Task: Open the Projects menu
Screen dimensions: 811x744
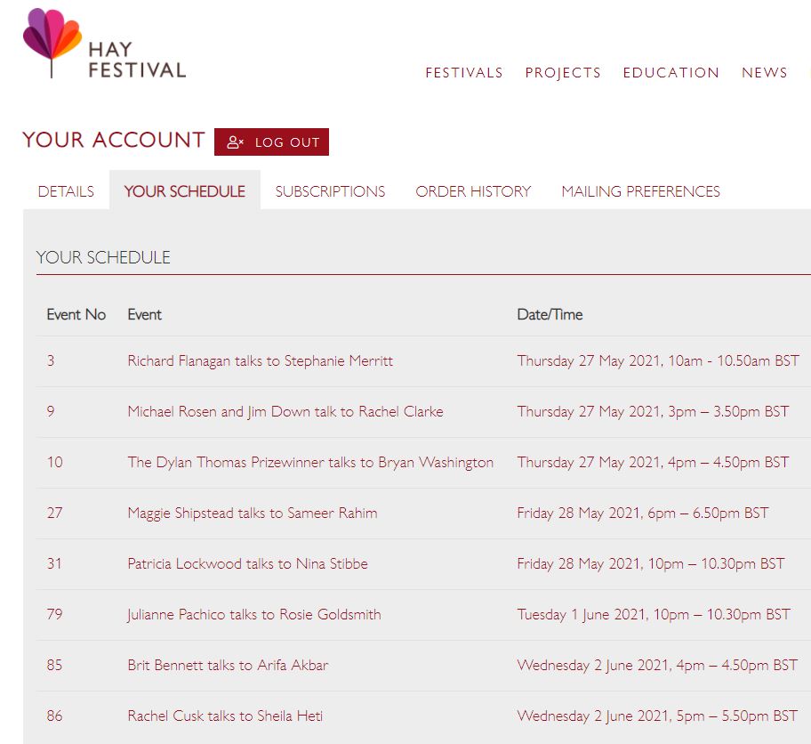Action: click(563, 73)
